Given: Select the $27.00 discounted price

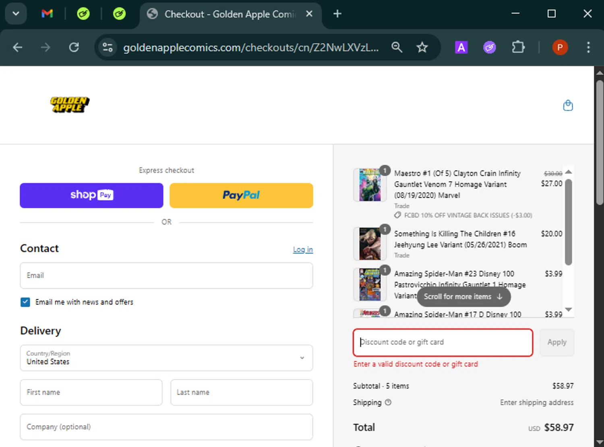Looking at the screenshot, I should click(x=552, y=184).
